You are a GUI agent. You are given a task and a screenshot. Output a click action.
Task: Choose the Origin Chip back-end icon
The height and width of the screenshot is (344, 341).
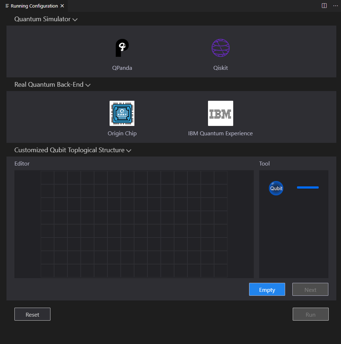(122, 113)
